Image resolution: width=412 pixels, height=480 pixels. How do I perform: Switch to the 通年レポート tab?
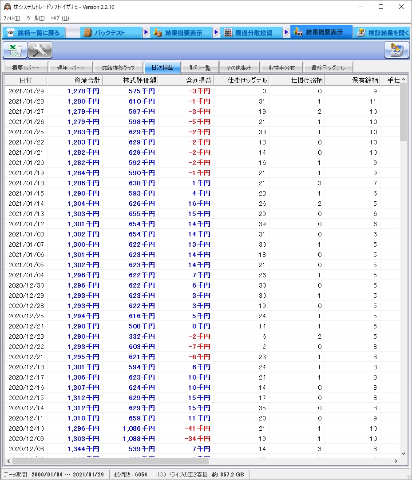[x=71, y=68]
